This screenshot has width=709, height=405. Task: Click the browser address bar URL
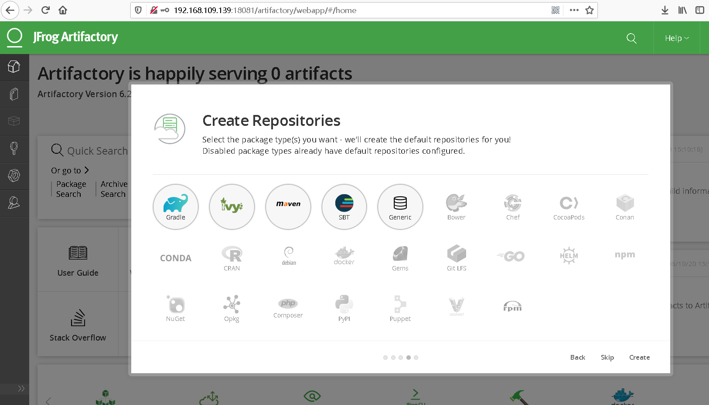pyautogui.click(x=265, y=10)
